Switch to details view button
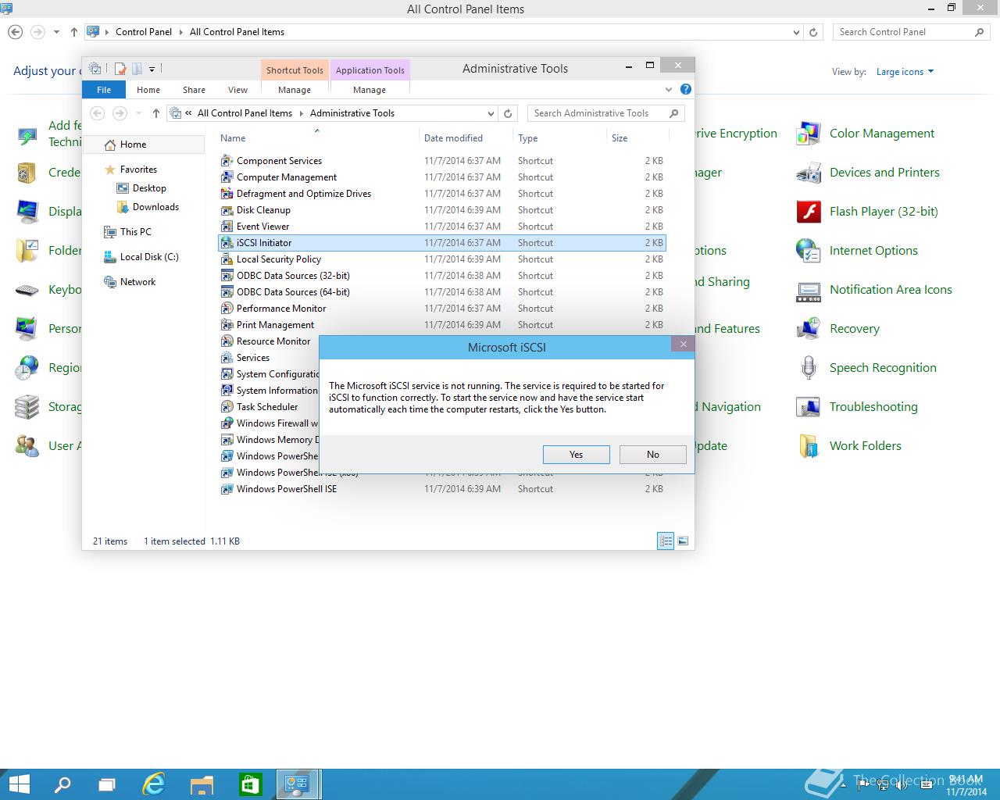This screenshot has height=800, width=1000. pos(666,541)
